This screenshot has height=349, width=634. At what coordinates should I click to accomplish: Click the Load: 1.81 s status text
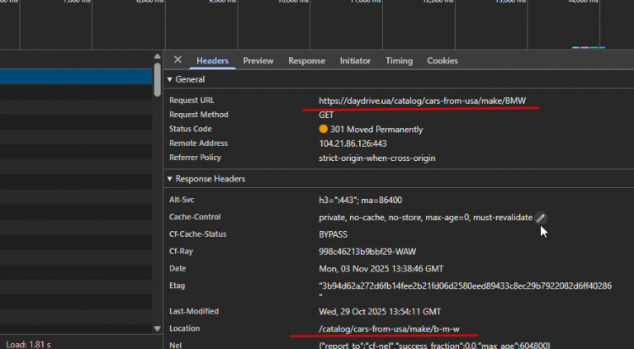[x=28, y=345]
